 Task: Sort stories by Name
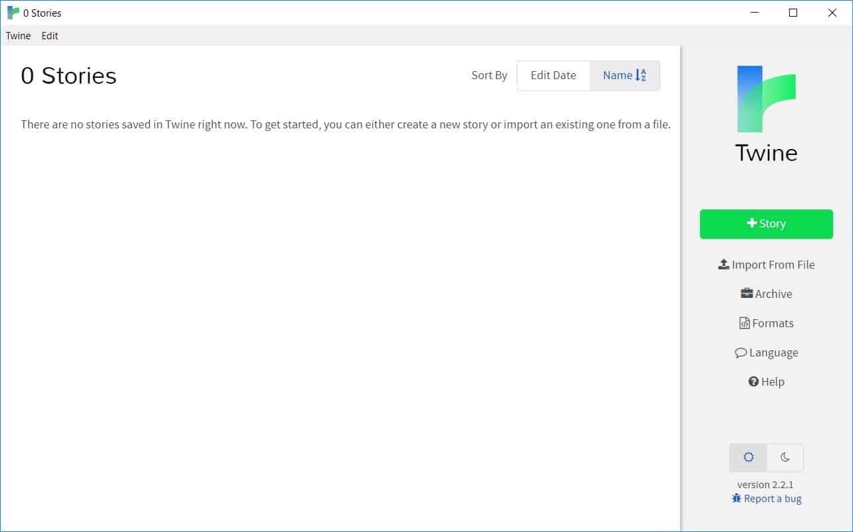coord(617,76)
